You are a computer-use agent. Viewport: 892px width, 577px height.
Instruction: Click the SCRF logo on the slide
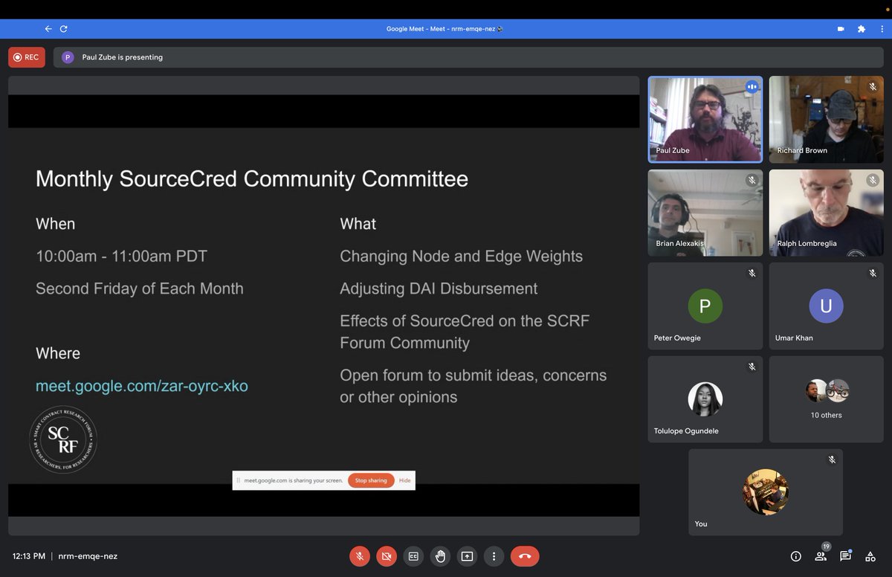tap(63, 440)
